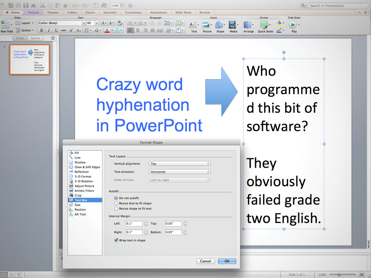Select Alt Text in the Format Shape list

pos(85,214)
